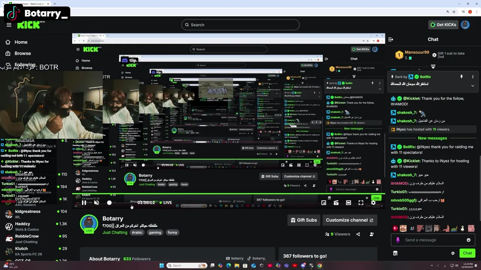Click the Gift Subs button

tap(304, 220)
